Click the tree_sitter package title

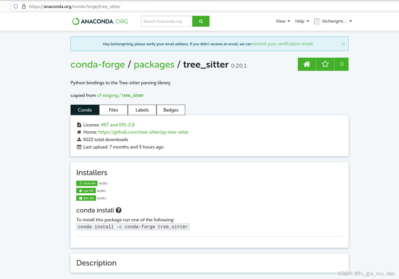206,65
